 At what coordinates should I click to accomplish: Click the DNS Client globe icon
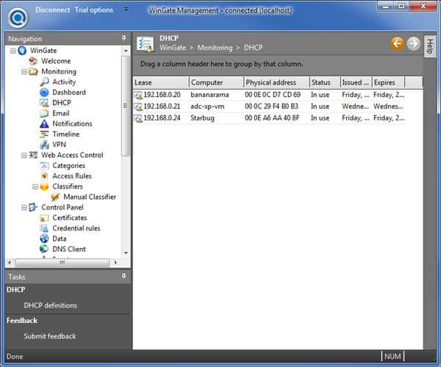coord(44,250)
